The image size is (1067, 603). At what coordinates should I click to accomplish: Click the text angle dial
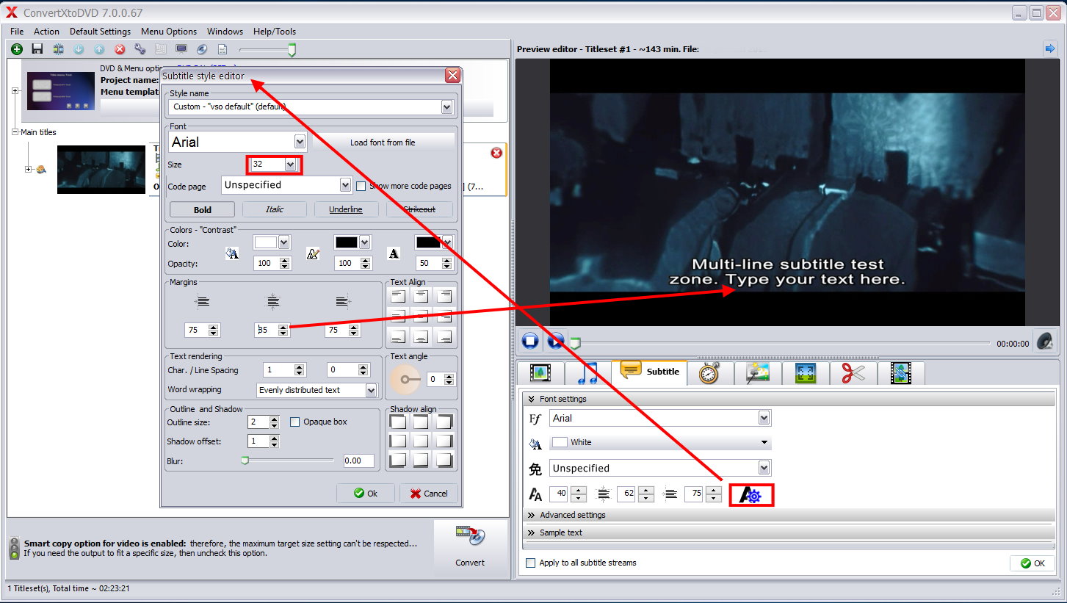pyautogui.click(x=405, y=380)
